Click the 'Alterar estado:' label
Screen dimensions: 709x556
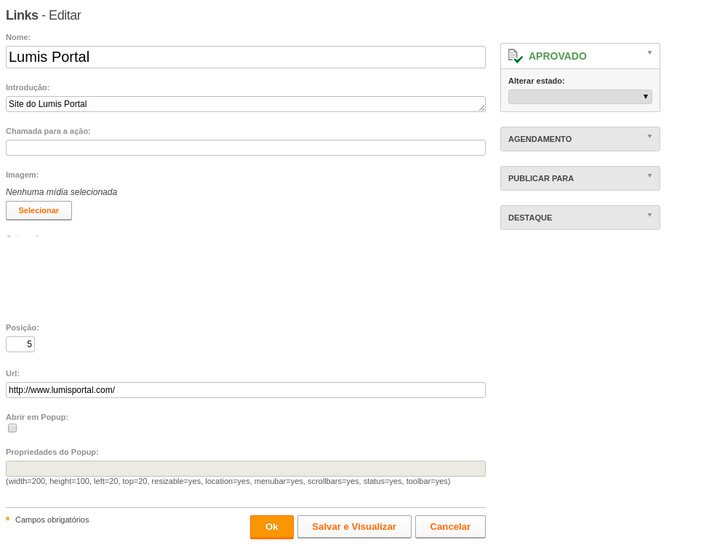(536, 81)
